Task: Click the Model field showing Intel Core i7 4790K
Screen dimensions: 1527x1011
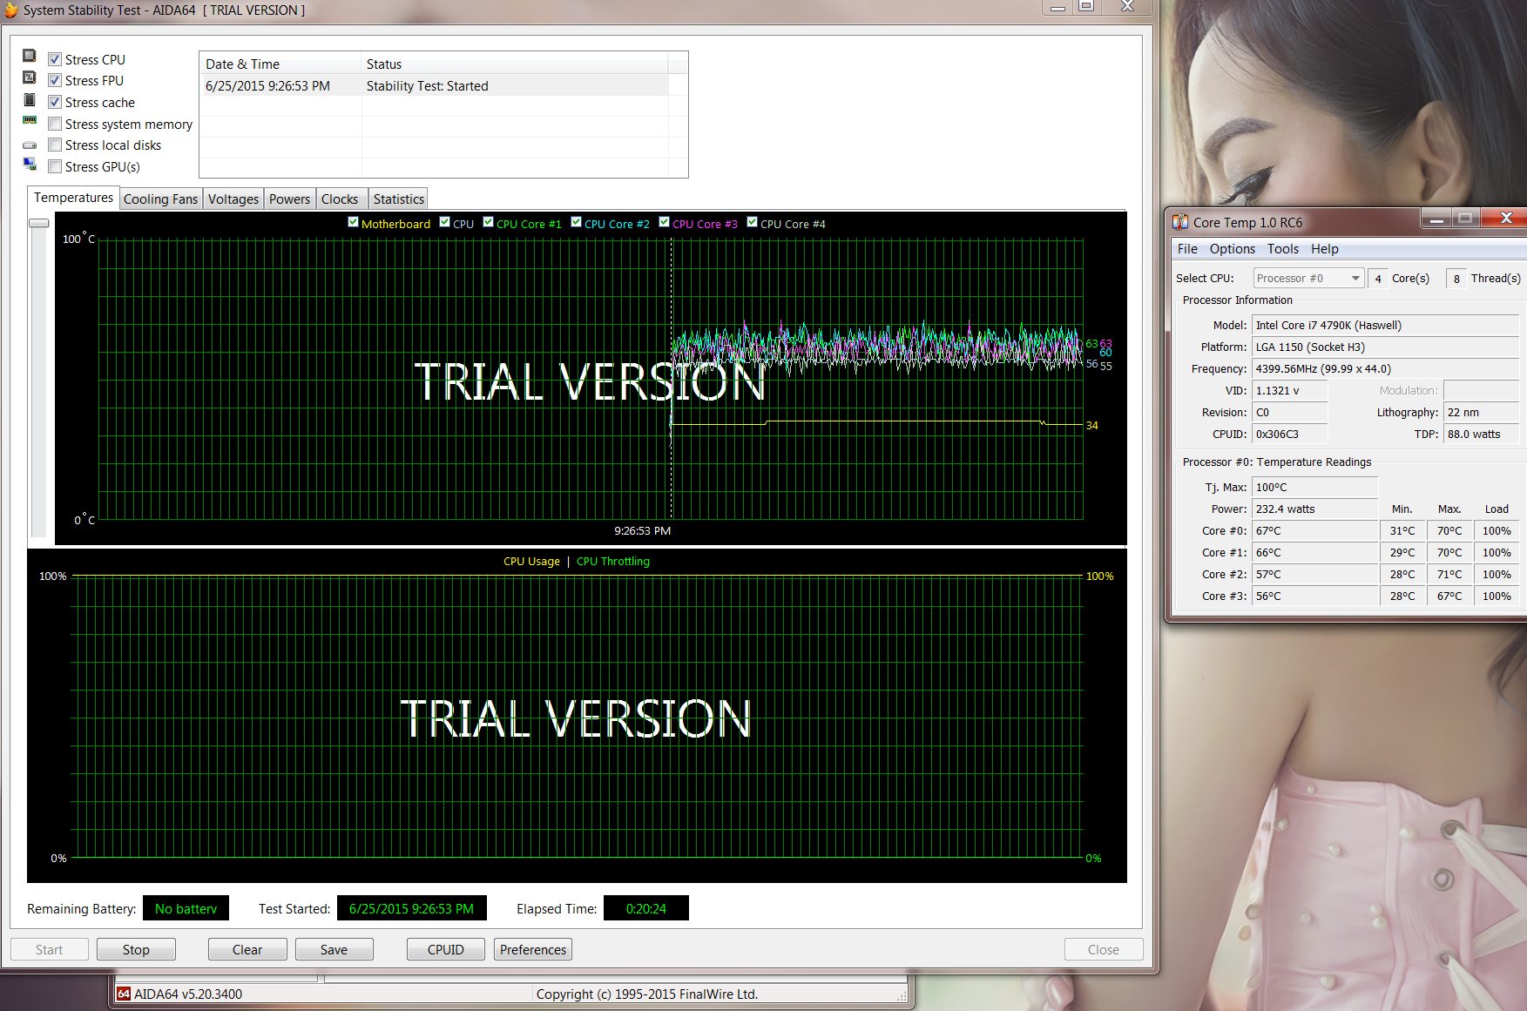Action: (x=1385, y=326)
